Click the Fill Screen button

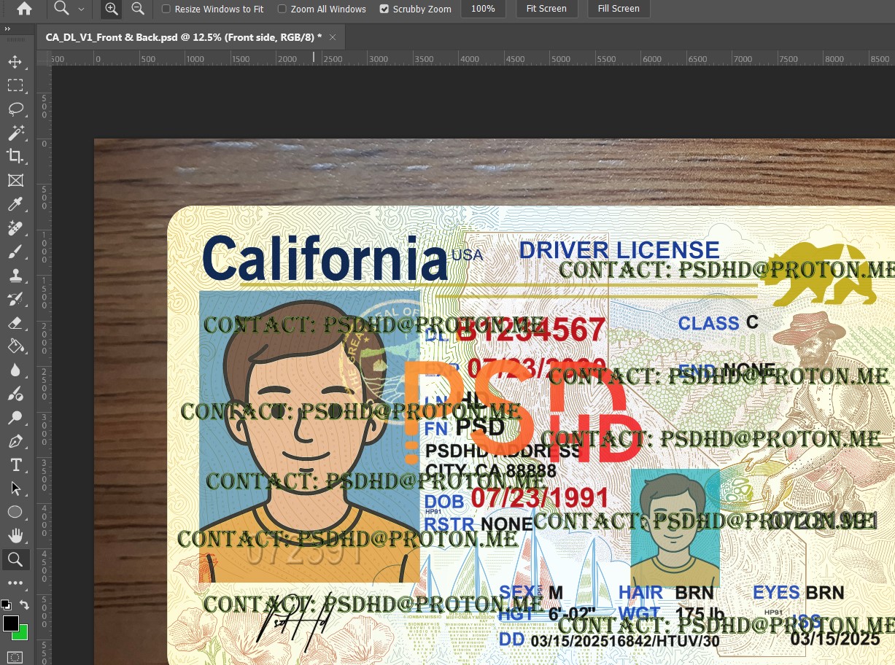pyautogui.click(x=619, y=9)
